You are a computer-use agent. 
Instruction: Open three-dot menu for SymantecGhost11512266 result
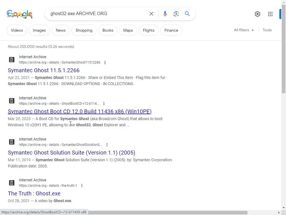[105, 62]
